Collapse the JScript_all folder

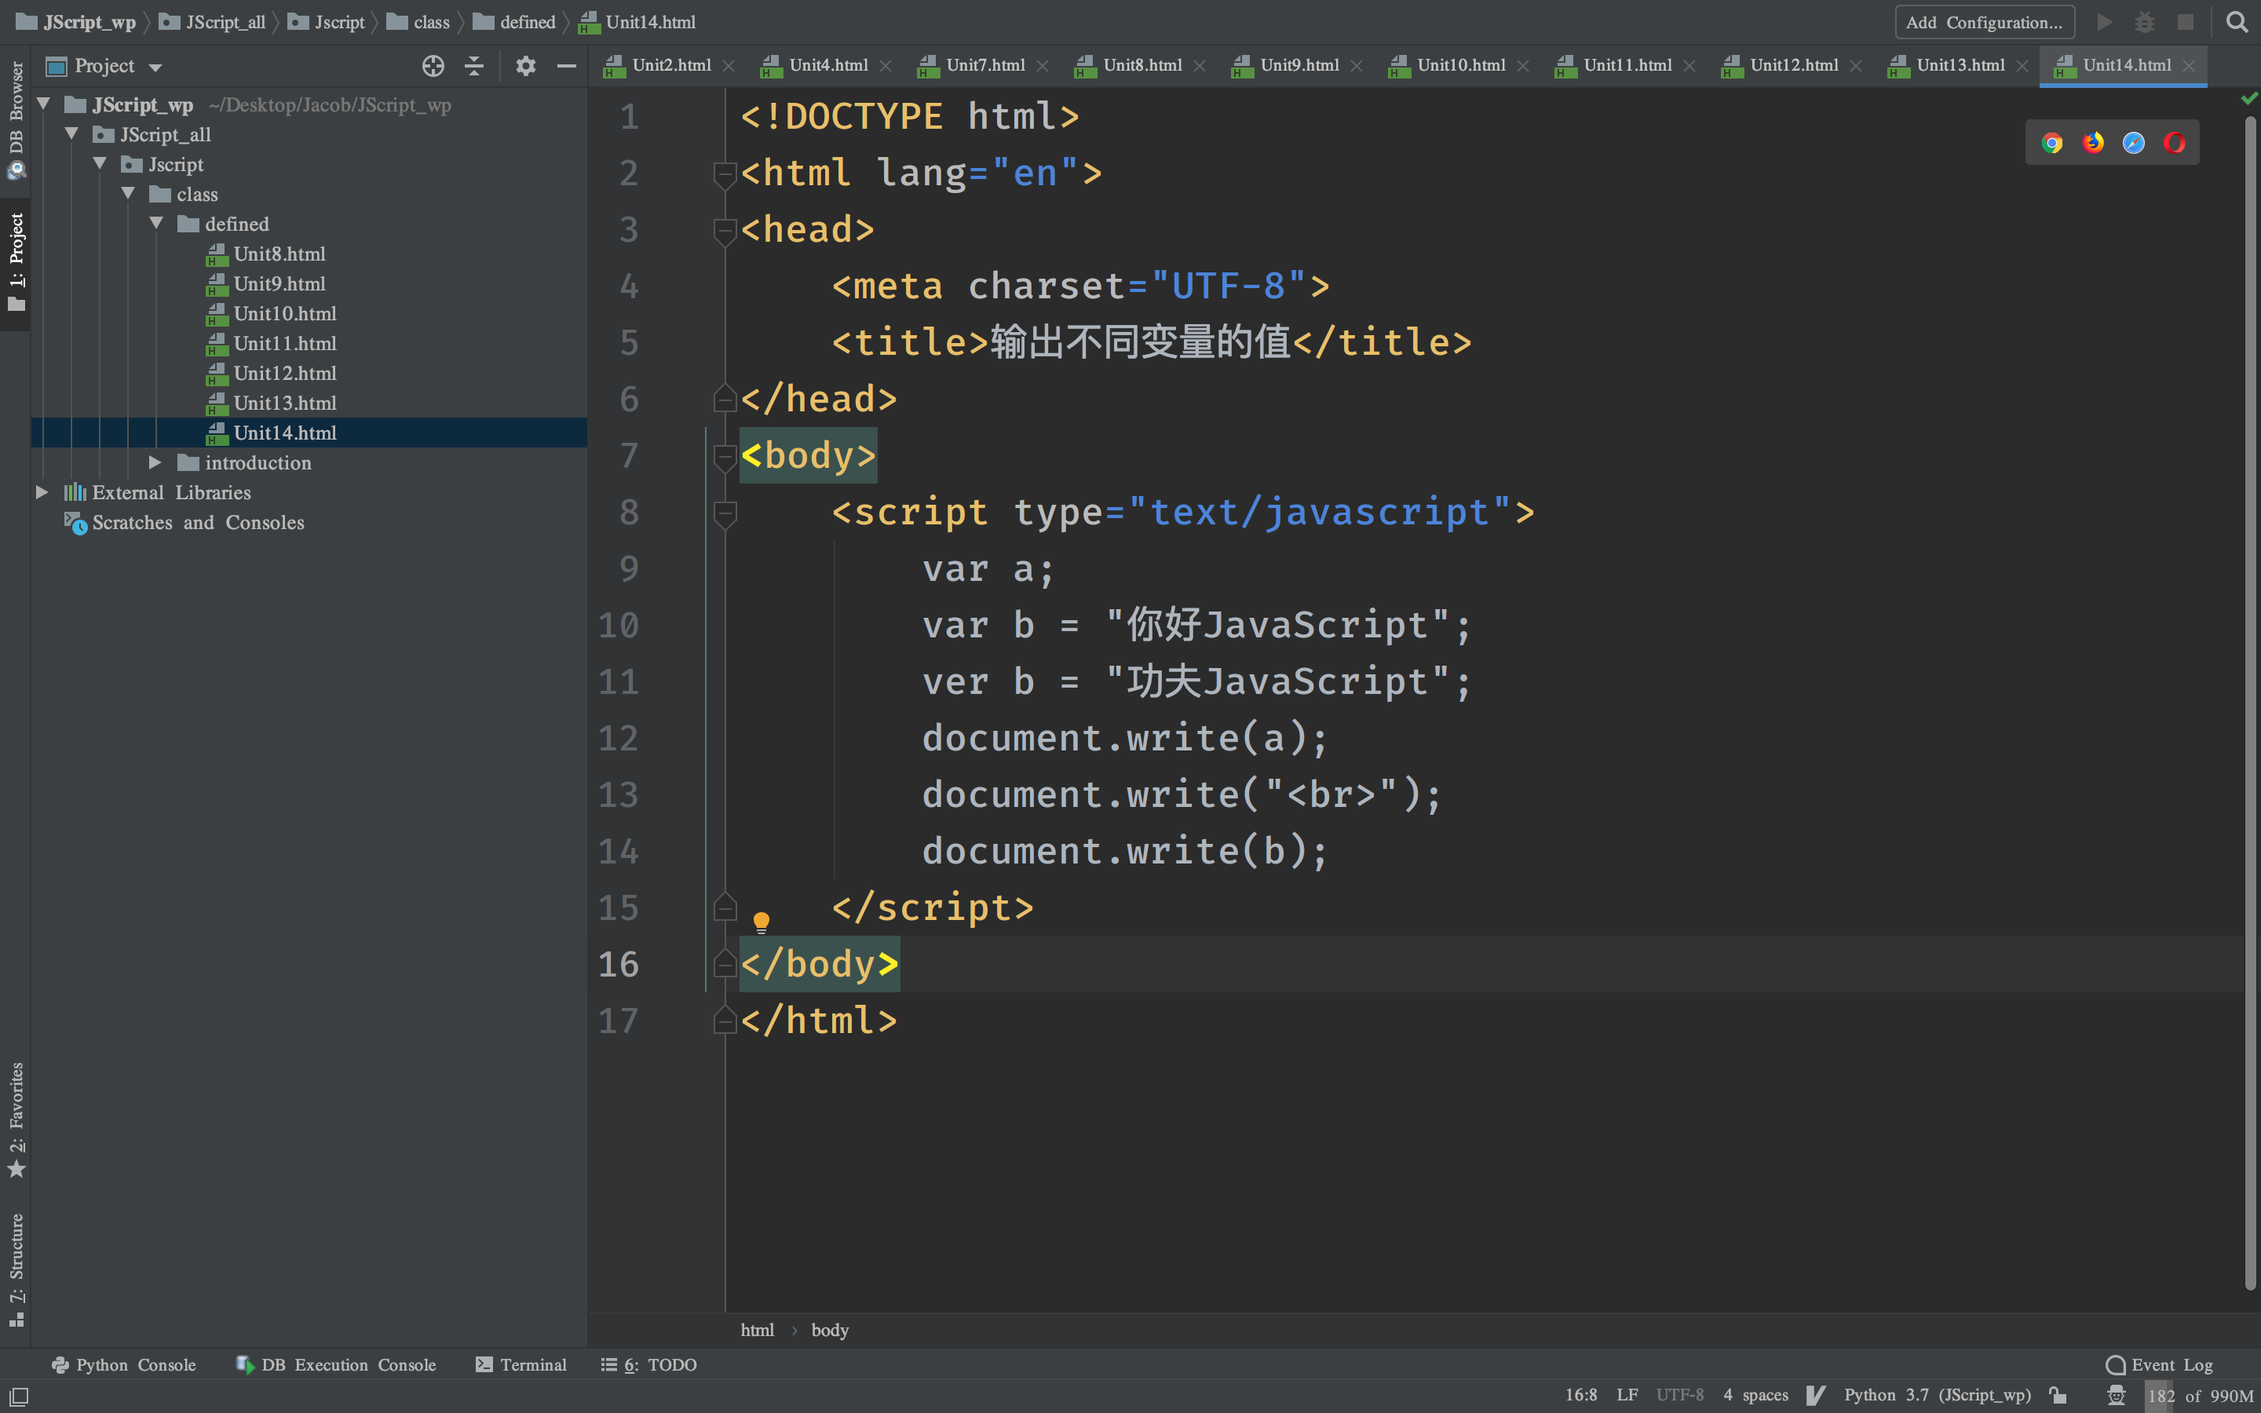click(x=71, y=133)
